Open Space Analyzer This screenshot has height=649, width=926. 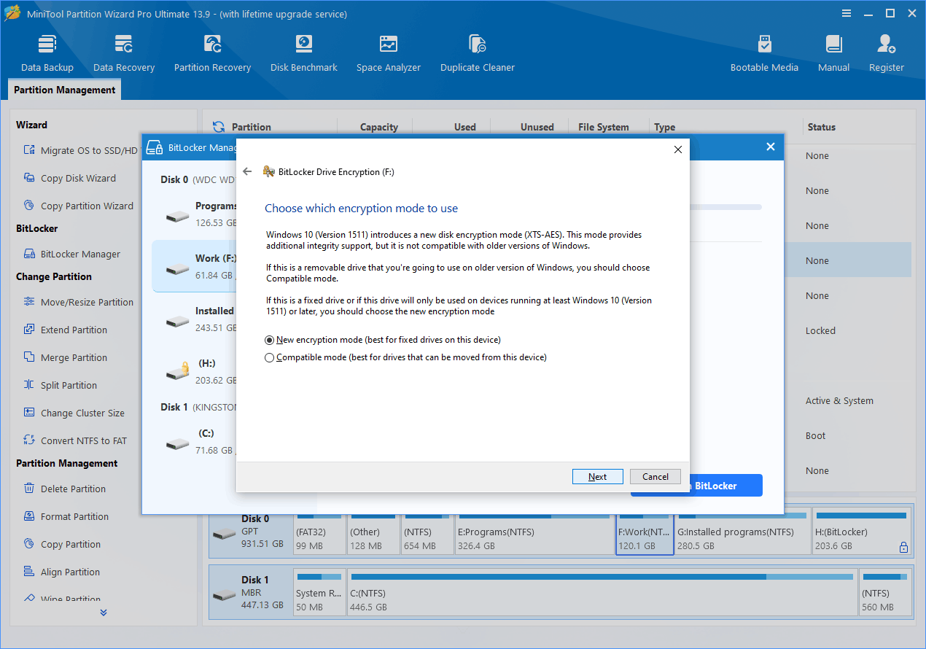click(x=389, y=54)
